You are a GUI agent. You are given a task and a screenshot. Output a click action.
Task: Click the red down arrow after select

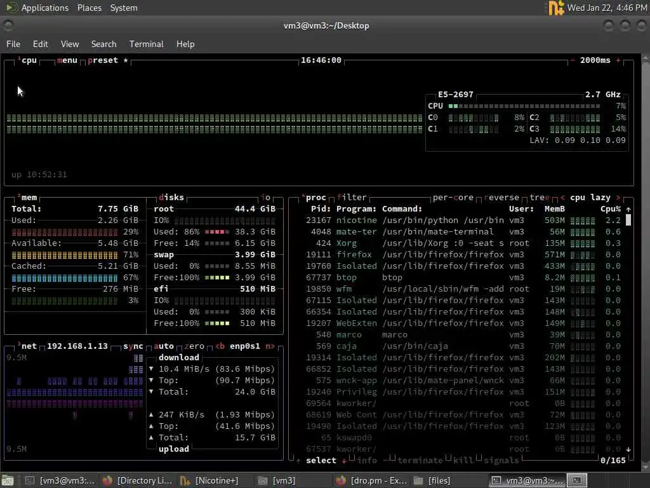(x=344, y=461)
